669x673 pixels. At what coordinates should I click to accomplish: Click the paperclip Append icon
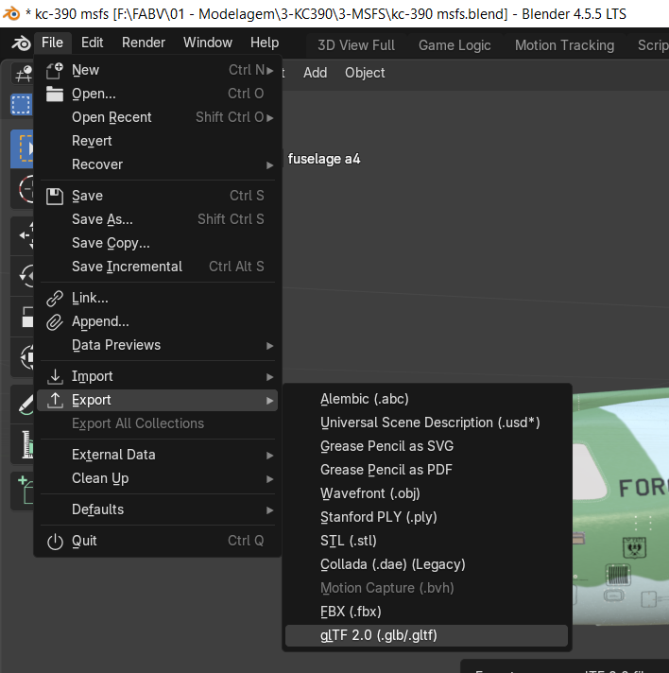pos(55,322)
